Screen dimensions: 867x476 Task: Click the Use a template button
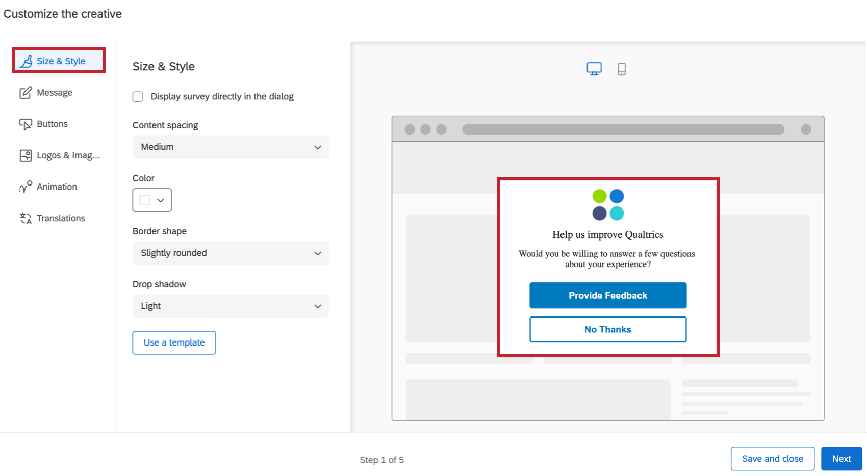tap(174, 342)
